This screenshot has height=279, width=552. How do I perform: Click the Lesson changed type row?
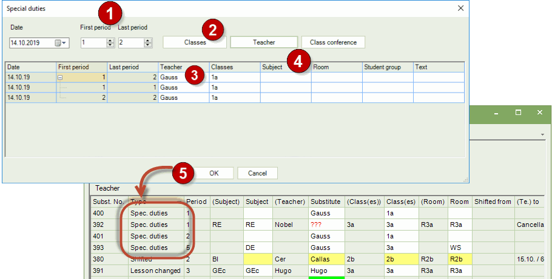[x=155, y=271]
